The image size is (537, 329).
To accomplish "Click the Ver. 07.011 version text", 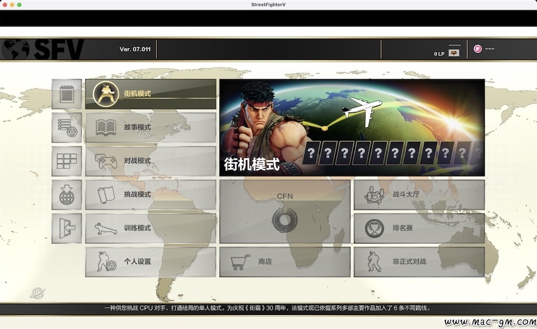I will point(135,49).
